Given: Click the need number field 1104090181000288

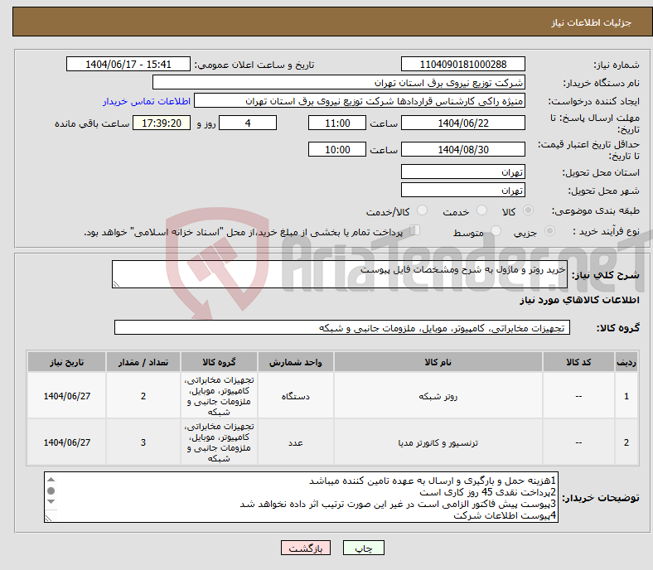Looking at the screenshot, I should click(x=463, y=64).
